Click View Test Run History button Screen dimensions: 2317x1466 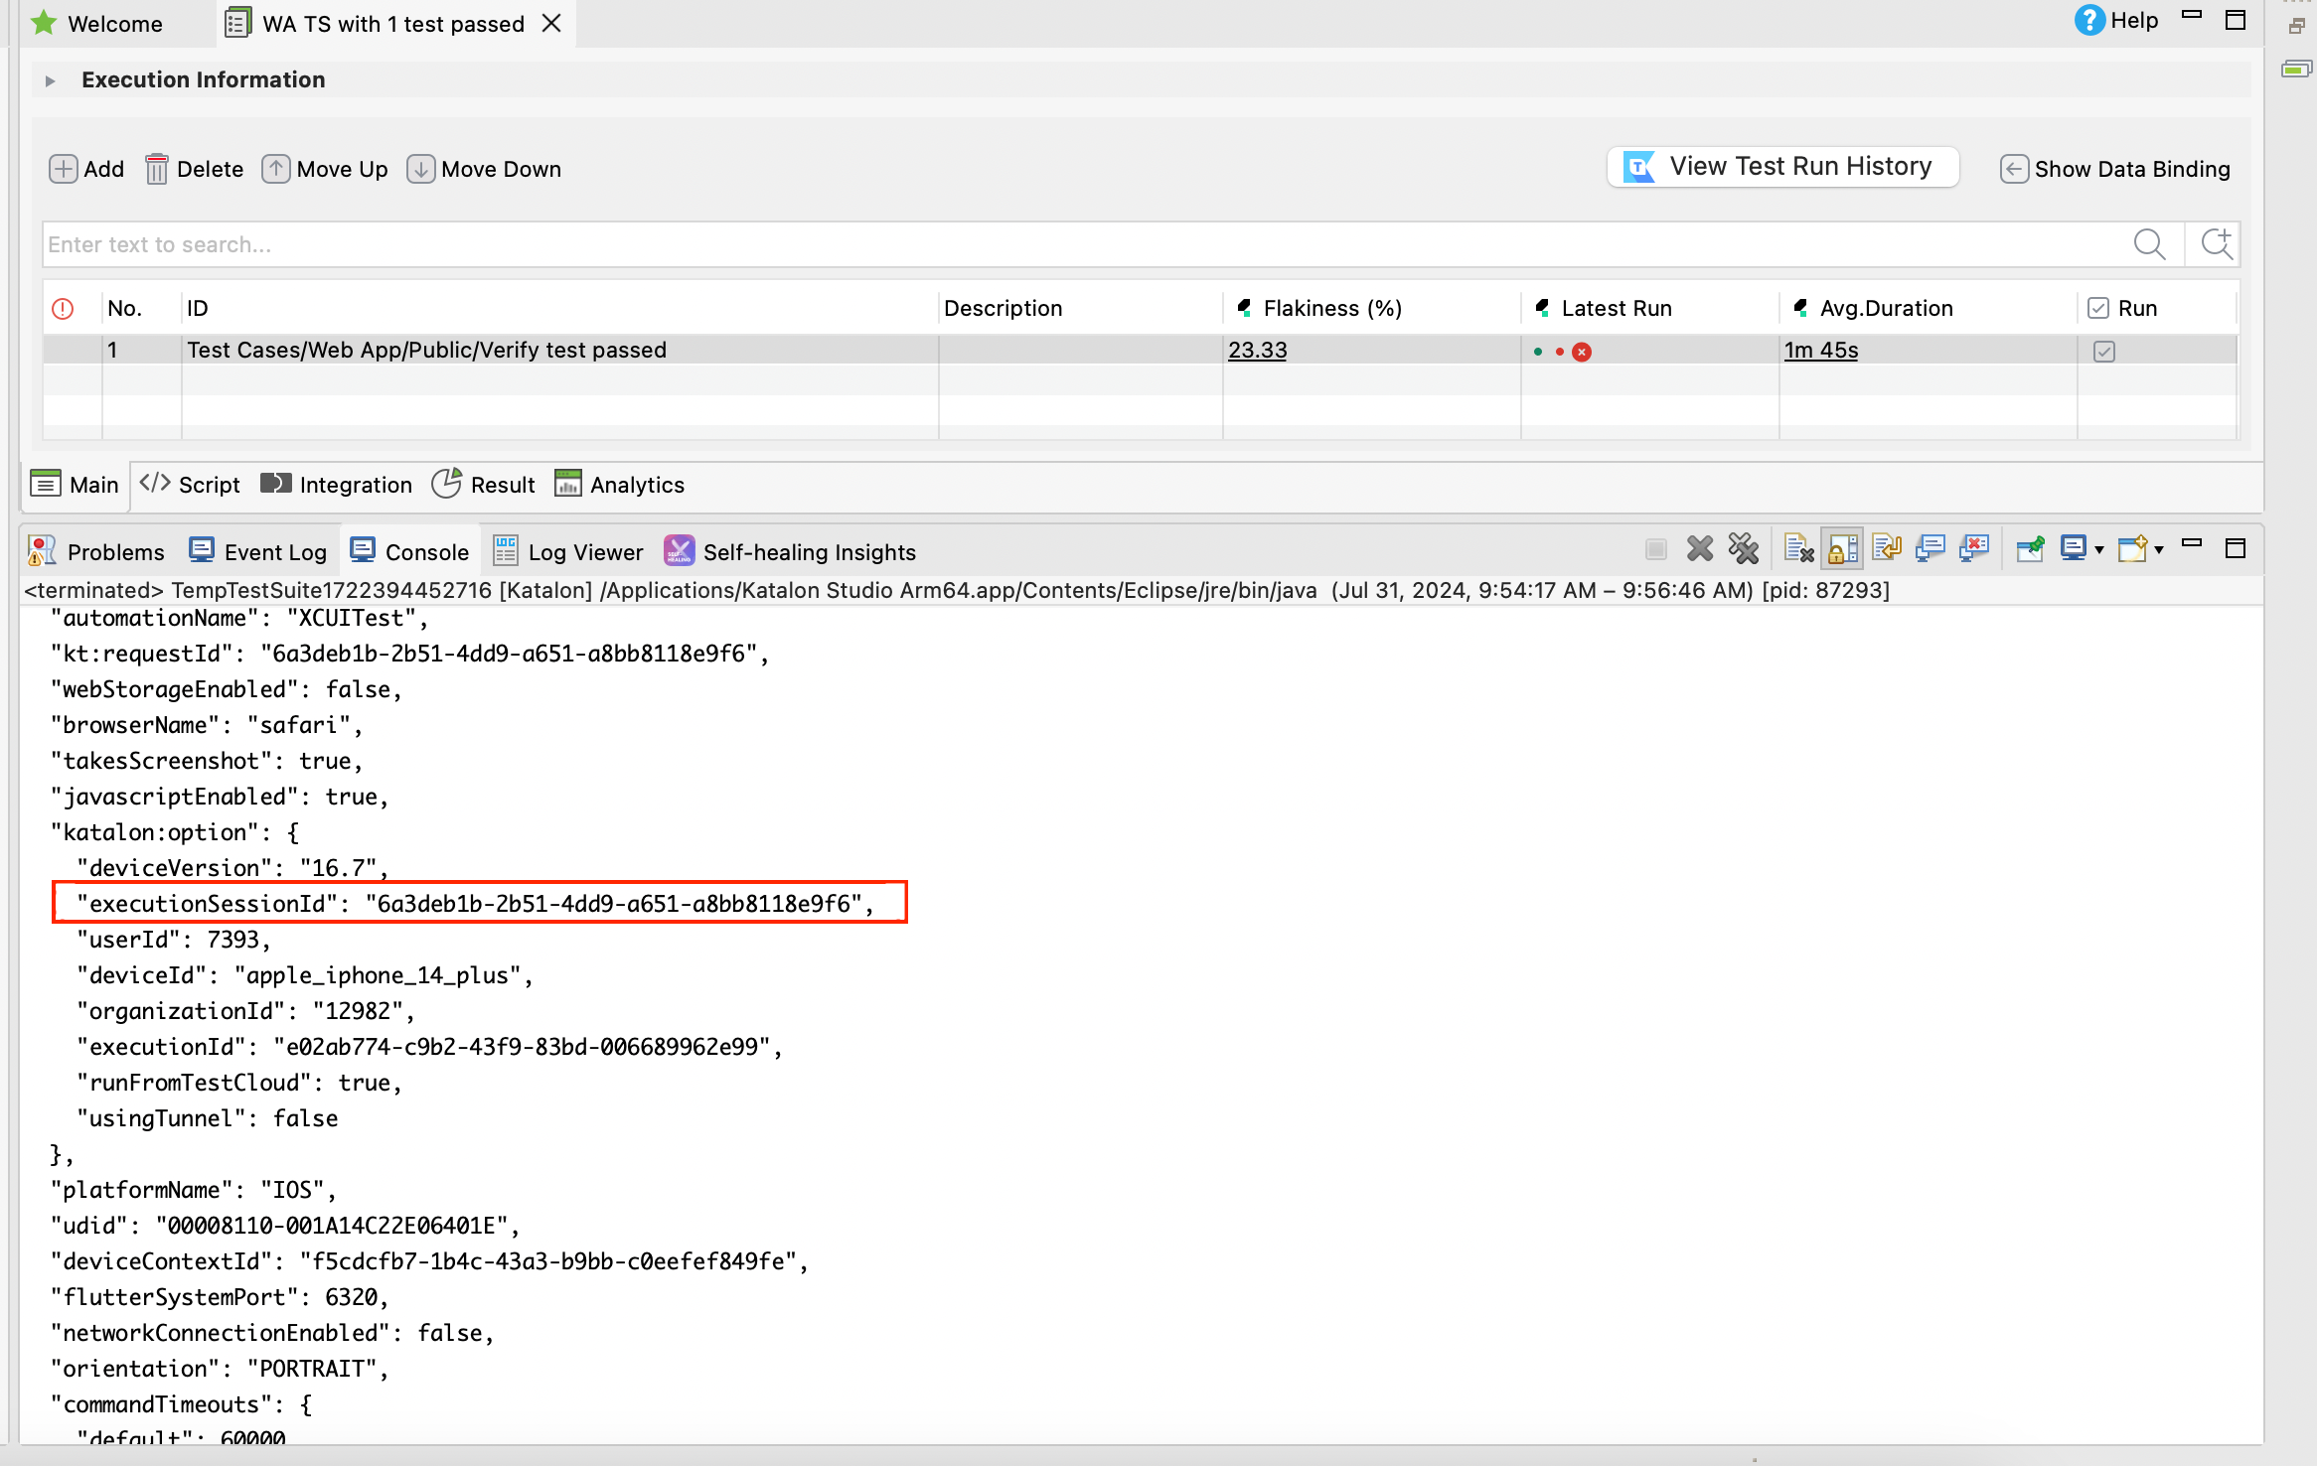pos(1782,167)
